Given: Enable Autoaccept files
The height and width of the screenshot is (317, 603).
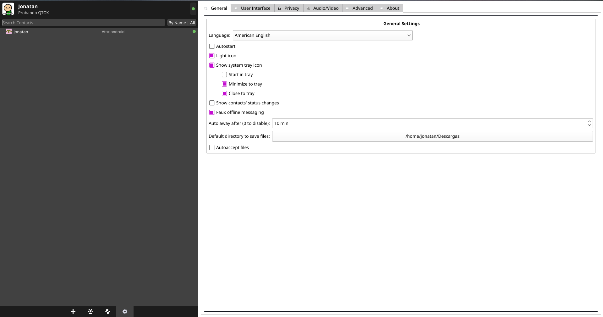Looking at the screenshot, I should [212, 147].
